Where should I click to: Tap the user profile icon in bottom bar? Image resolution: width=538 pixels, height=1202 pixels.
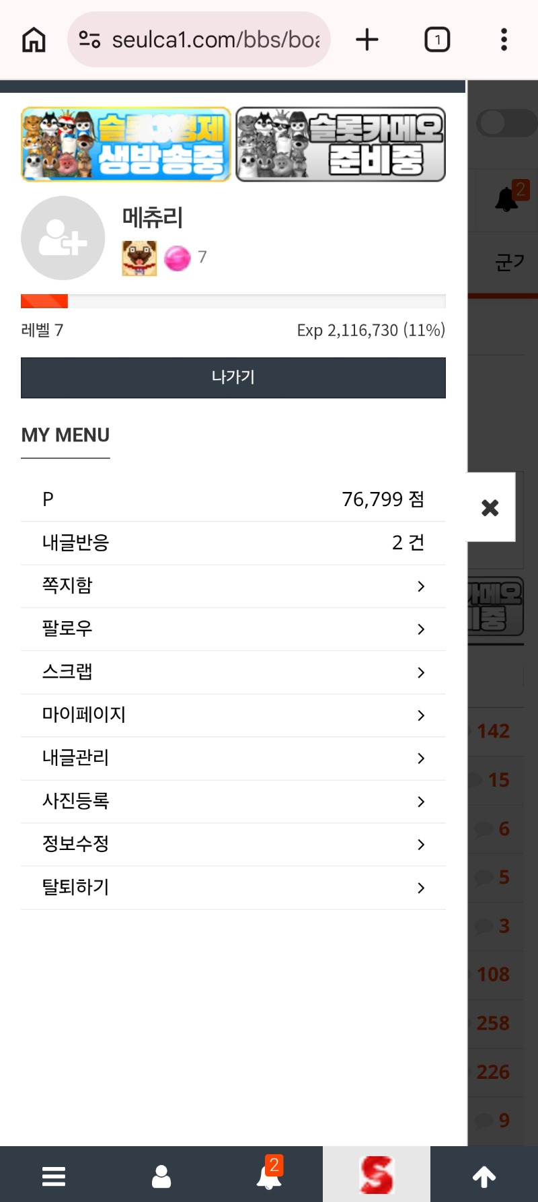pos(161,1176)
